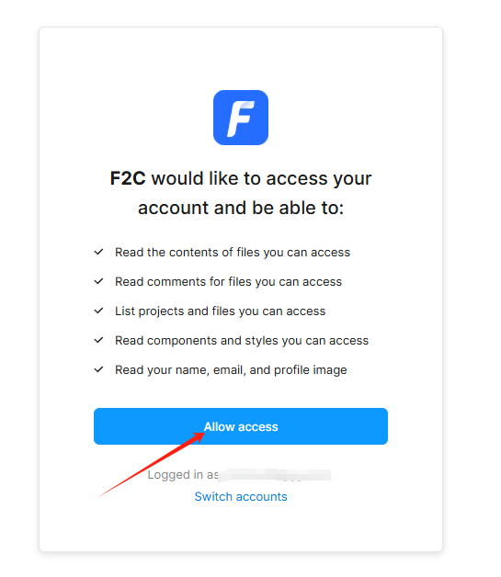501x577 pixels.
Task: Click checkmark beside Read components and styles
Action: point(98,340)
